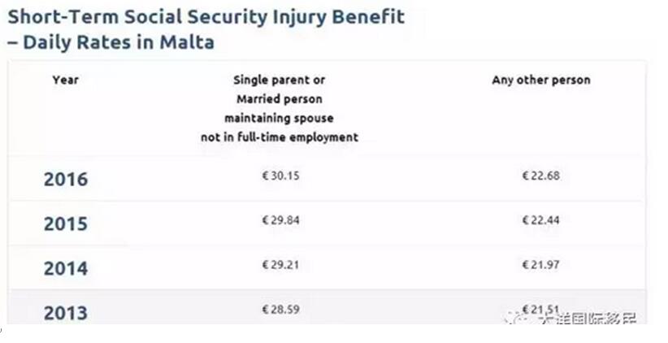Screen dimensions: 668x343
Task: Click the Chinese watermark text at bottom right
Action: (588, 319)
